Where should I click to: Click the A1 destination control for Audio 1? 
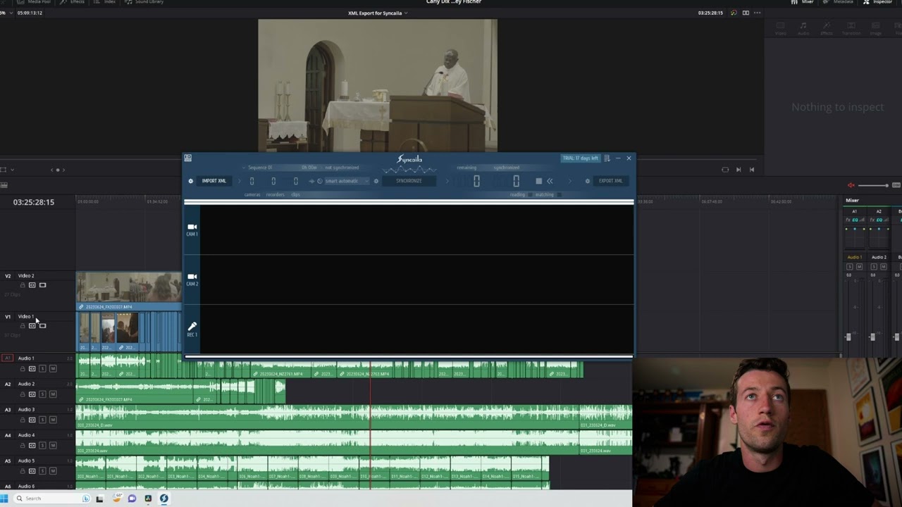8,358
